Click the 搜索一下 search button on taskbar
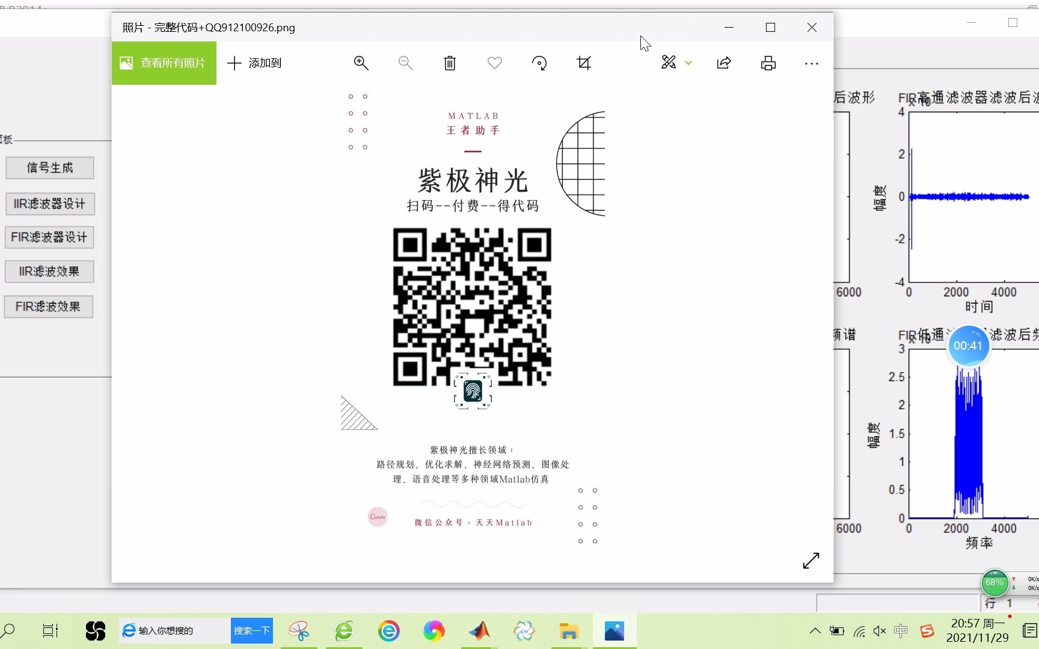This screenshot has height=649, width=1039. (x=252, y=630)
